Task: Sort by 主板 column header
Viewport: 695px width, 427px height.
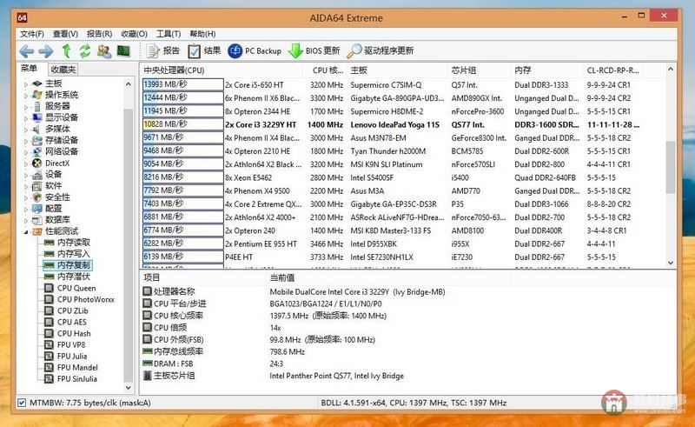Action: pyautogui.click(x=398, y=70)
